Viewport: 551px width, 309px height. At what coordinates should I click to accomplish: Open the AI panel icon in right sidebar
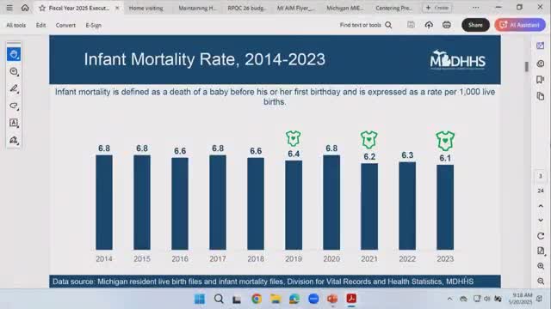(541, 45)
